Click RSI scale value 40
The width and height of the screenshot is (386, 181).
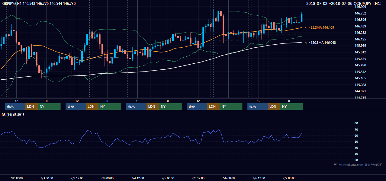[356, 148]
